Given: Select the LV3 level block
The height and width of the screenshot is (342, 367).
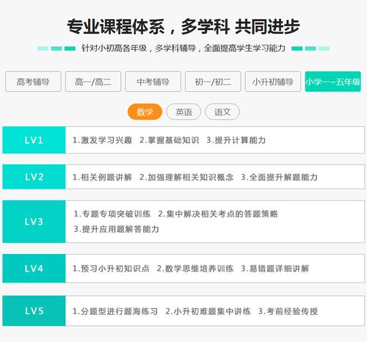Looking at the screenshot, I should point(34,222).
